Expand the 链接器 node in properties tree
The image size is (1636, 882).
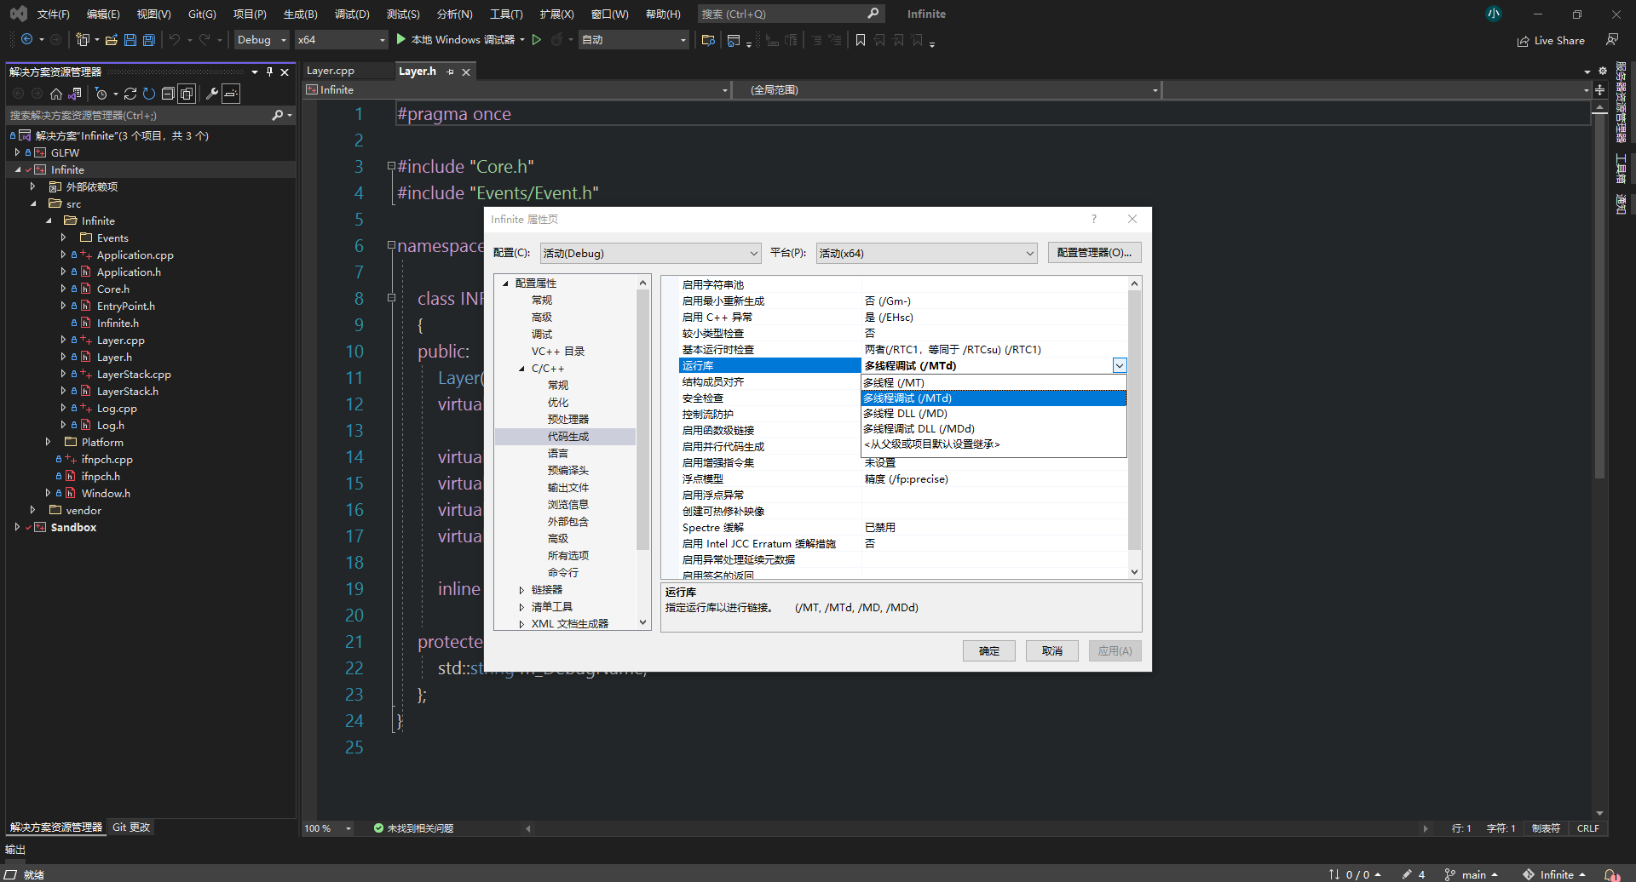[521, 589]
